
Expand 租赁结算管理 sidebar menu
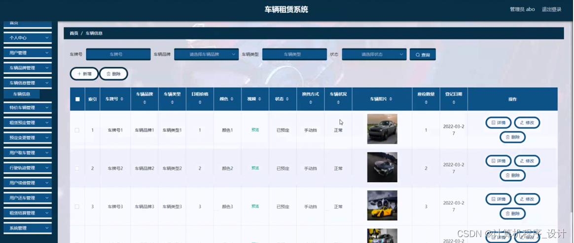tap(28, 213)
